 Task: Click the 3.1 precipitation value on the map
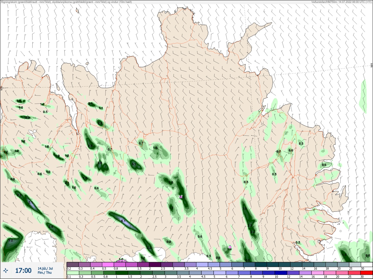click(134, 164)
